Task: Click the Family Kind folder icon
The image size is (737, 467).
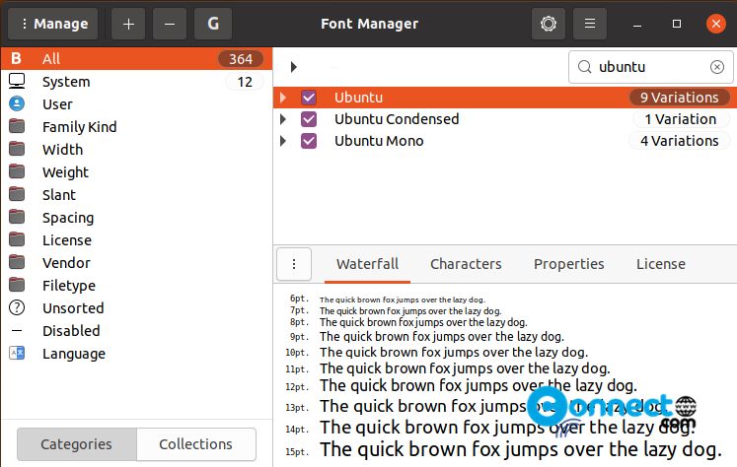Action: tap(17, 126)
